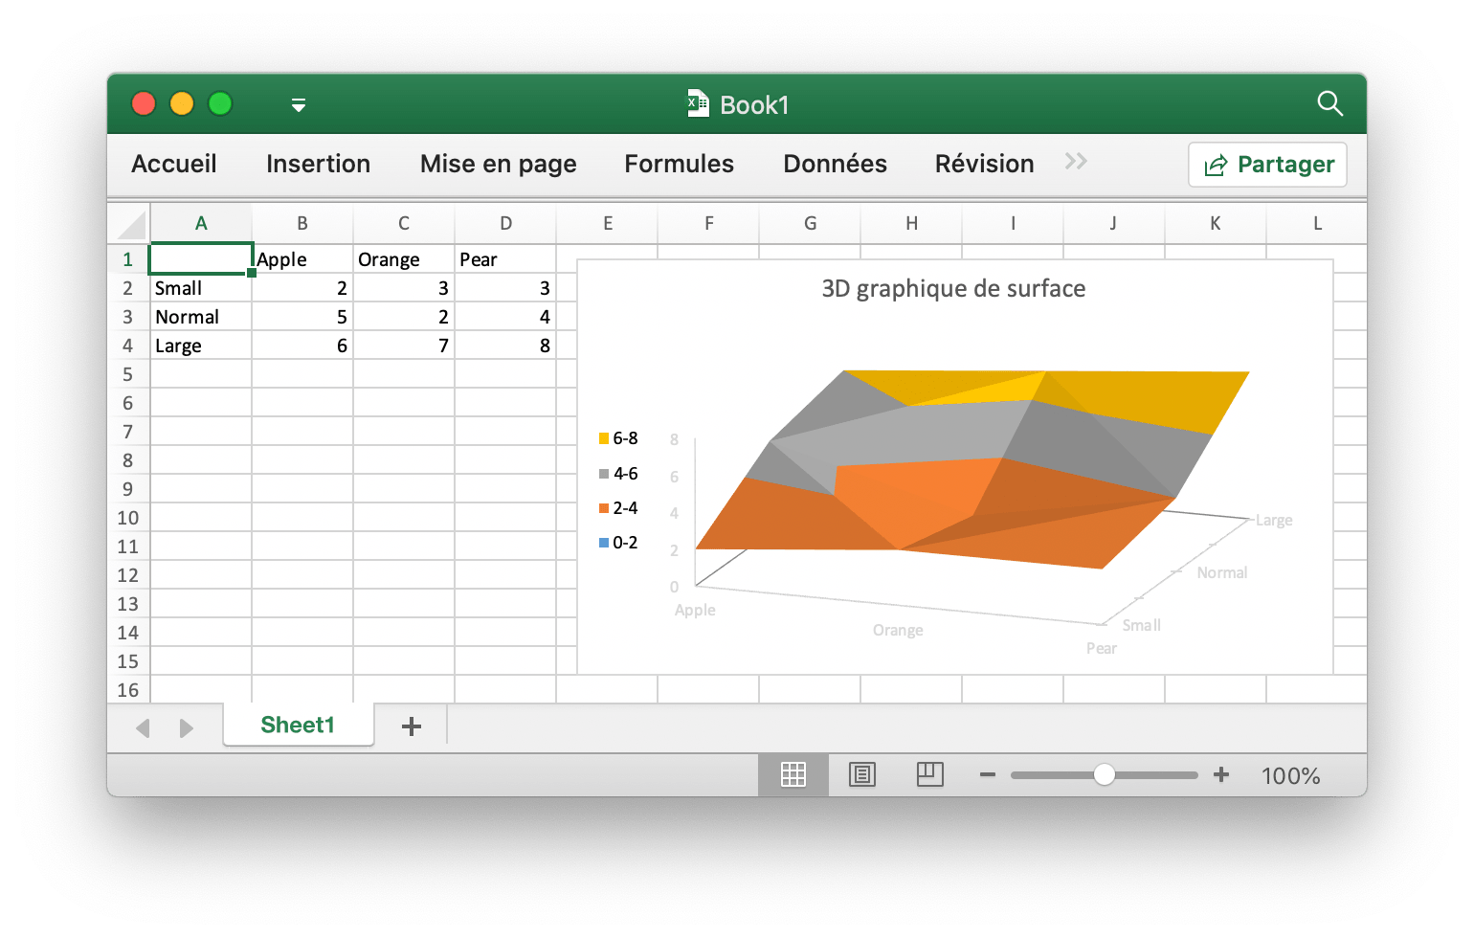Click the 6-8 yellow legend swatch
The image size is (1474, 938).
(x=604, y=438)
